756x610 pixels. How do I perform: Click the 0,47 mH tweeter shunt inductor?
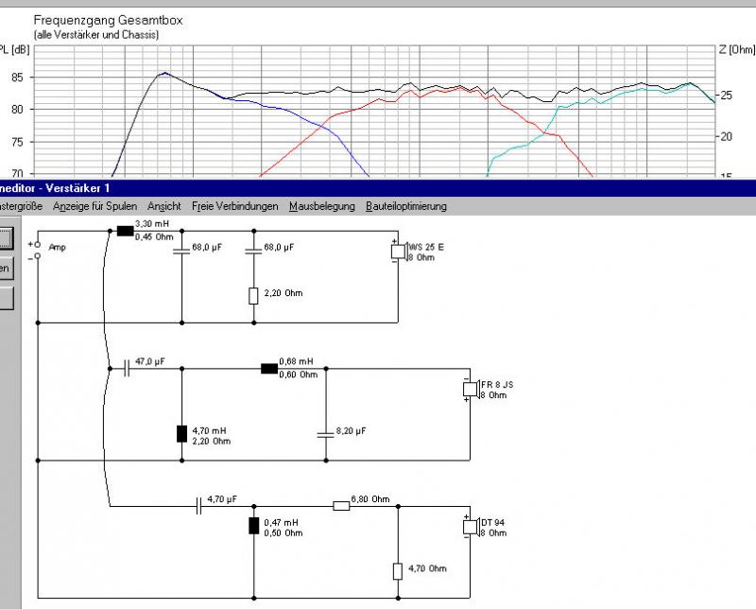tap(253, 527)
